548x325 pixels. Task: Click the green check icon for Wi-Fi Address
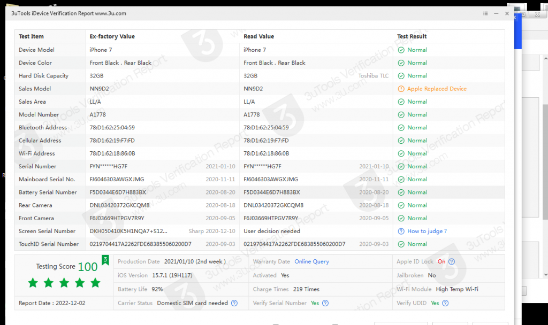click(x=401, y=153)
